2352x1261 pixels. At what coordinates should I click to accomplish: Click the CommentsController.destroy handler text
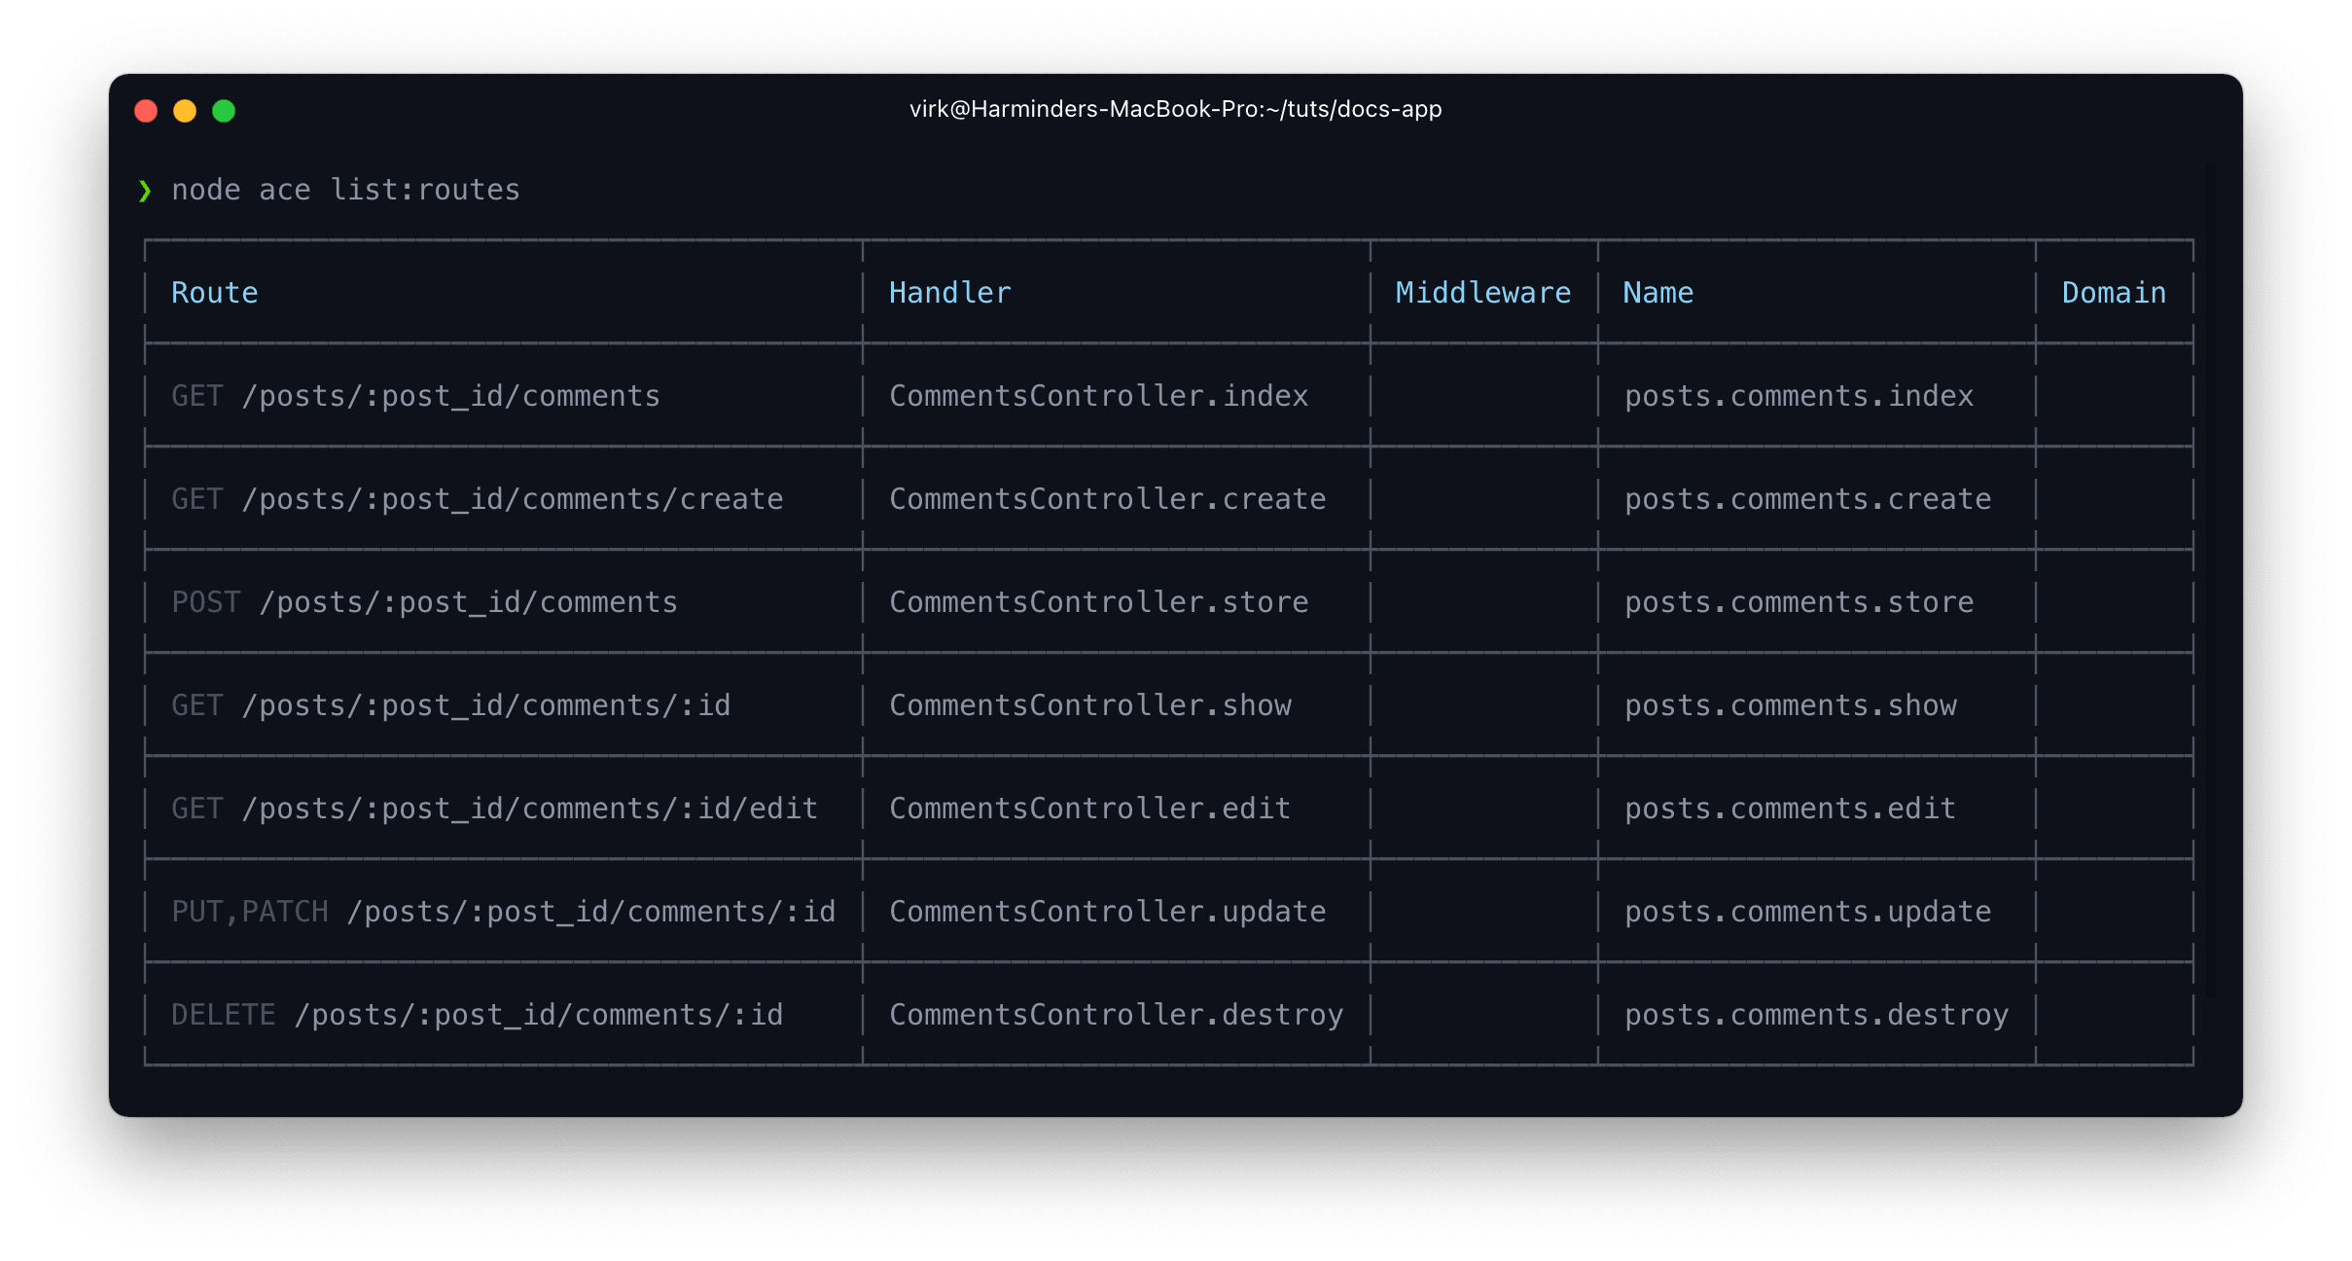tap(1116, 1015)
